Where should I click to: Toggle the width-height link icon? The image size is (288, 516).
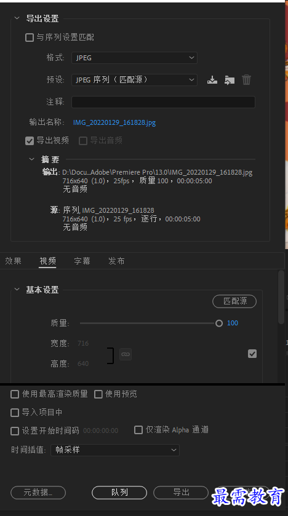click(126, 354)
